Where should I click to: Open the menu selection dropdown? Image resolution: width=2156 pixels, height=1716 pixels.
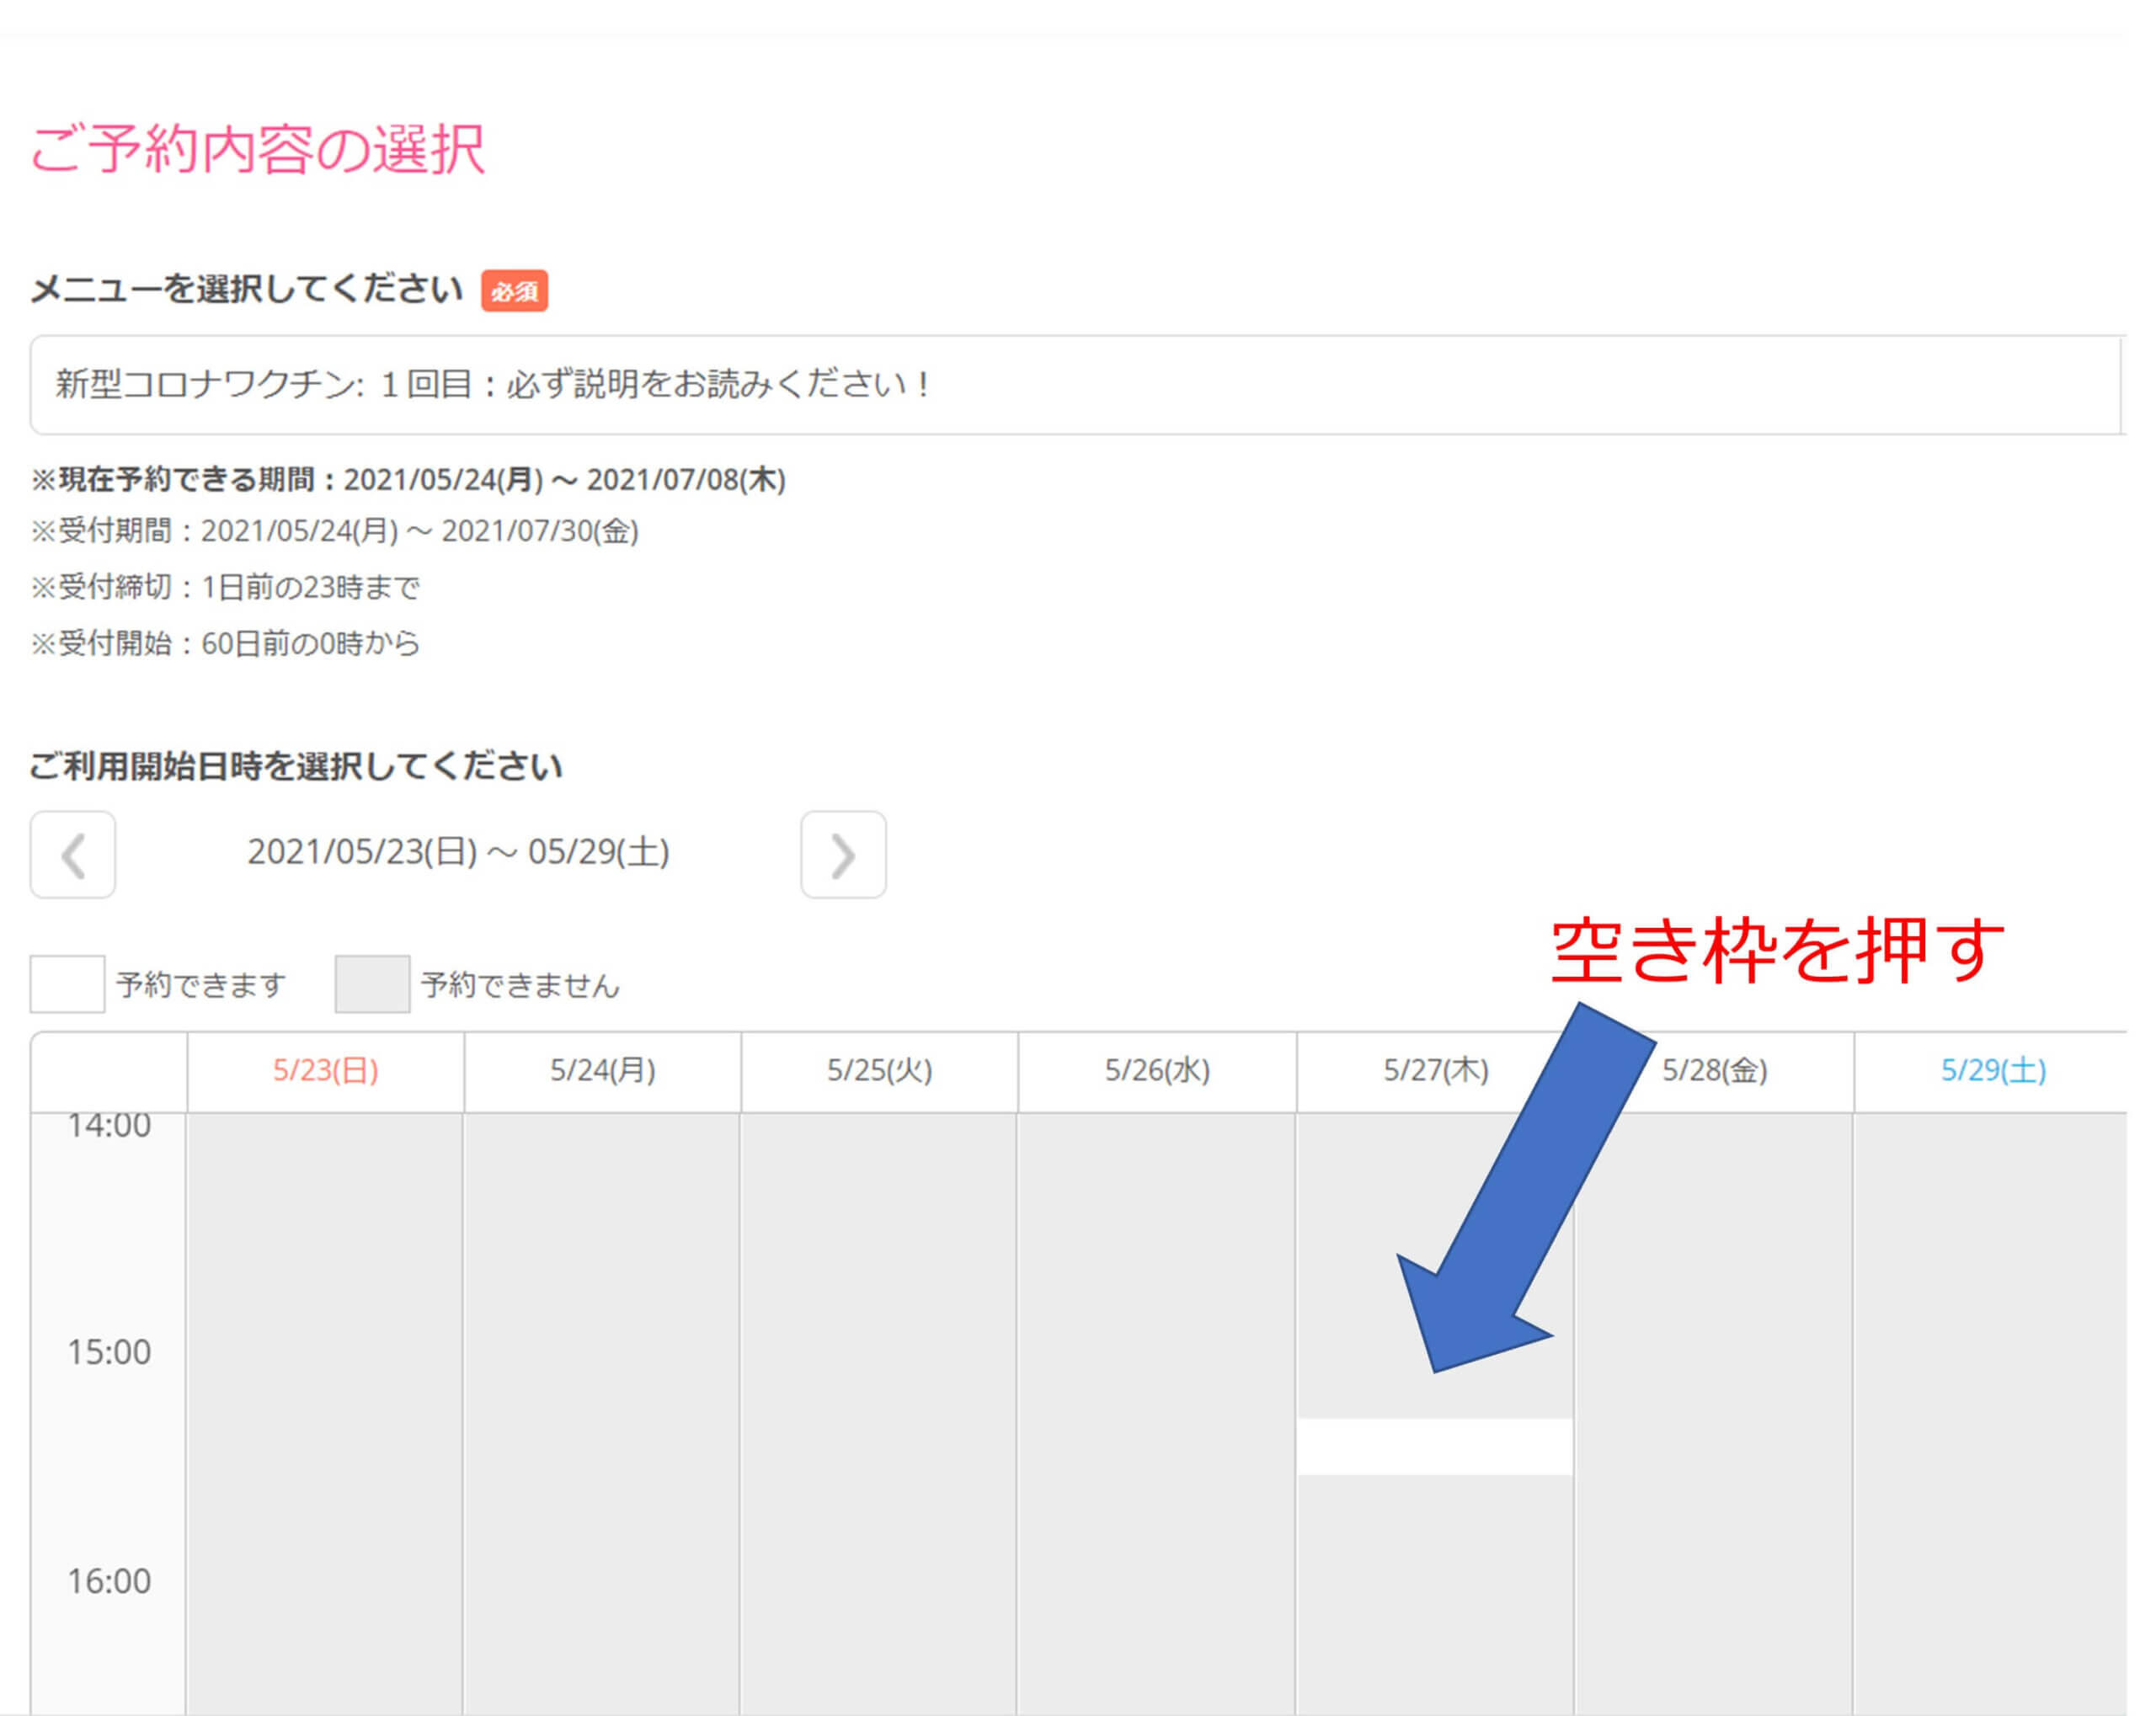[1075, 385]
